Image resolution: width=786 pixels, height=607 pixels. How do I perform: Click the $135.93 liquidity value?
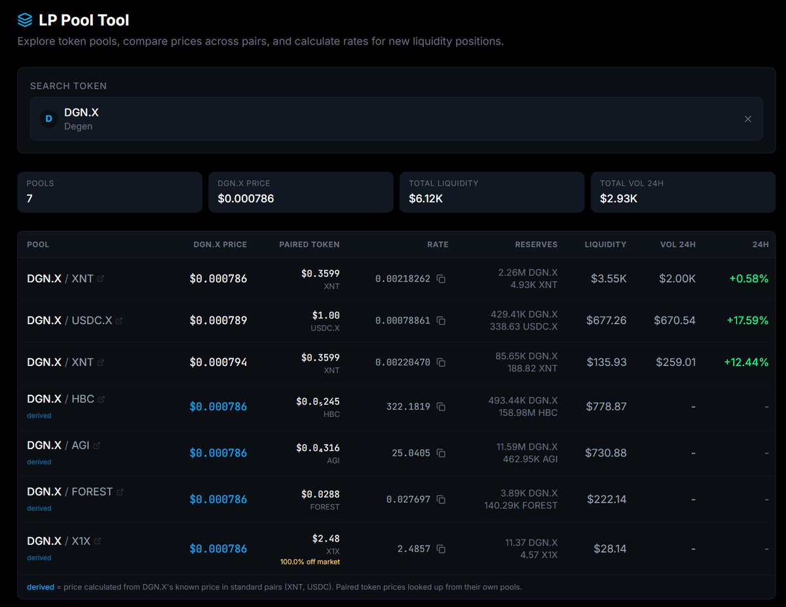click(x=607, y=362)
